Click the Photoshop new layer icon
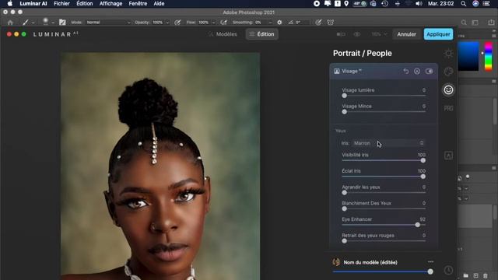The width and height of the screenshot is (498, 280). click(475, 275)
